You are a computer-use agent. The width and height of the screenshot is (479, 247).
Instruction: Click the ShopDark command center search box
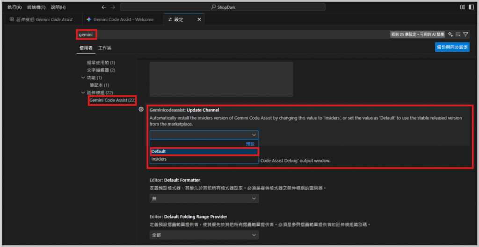(222, 7)
